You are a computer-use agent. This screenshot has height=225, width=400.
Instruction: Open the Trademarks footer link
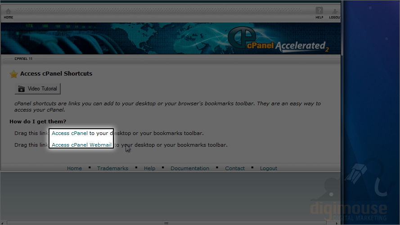(x=112, y=168)
